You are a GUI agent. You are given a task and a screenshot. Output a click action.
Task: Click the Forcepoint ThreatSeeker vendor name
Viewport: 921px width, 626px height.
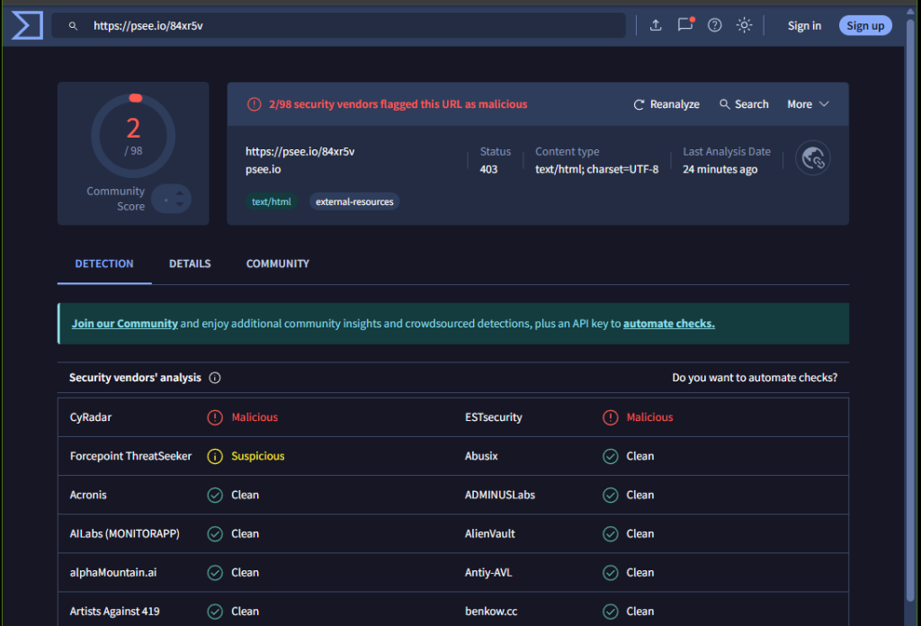point(130,456)
